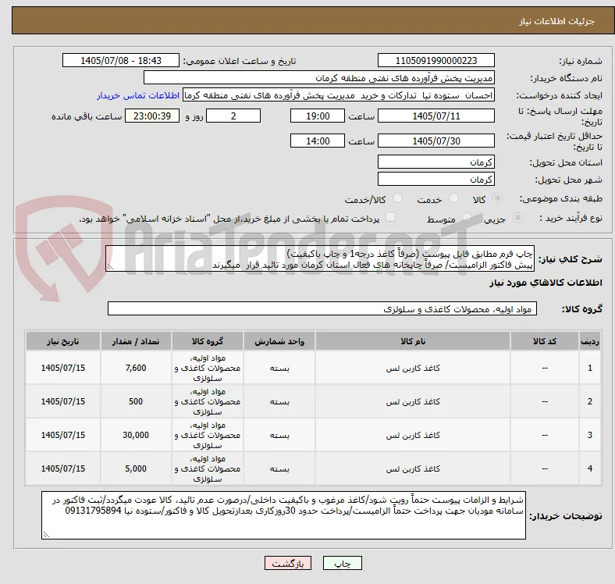Select the جزیی purchase type radio
This screenshot has height=584, width=615.
pyautogui.click(x=517, y=217)
